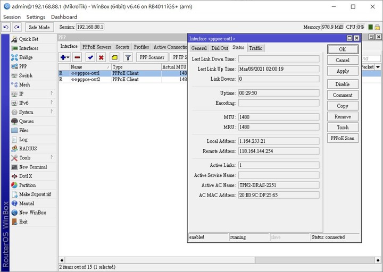Open the column dropdown next to Packet
The image size is (383, 272).
coord(378,66)
